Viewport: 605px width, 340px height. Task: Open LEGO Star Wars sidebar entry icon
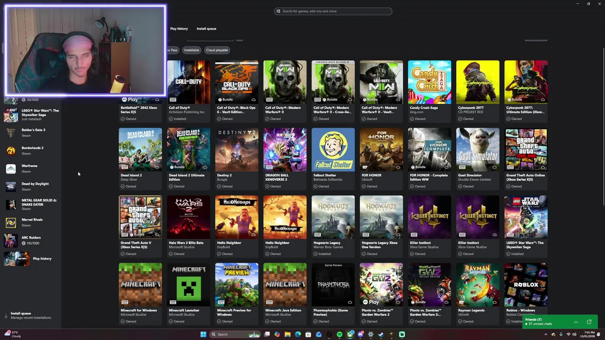11,115
